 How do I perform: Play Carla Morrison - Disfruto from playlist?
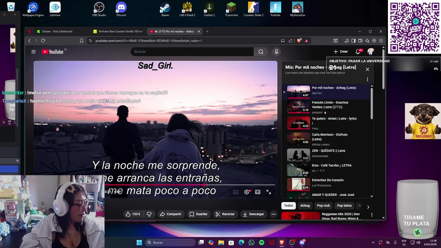[326, 139]
